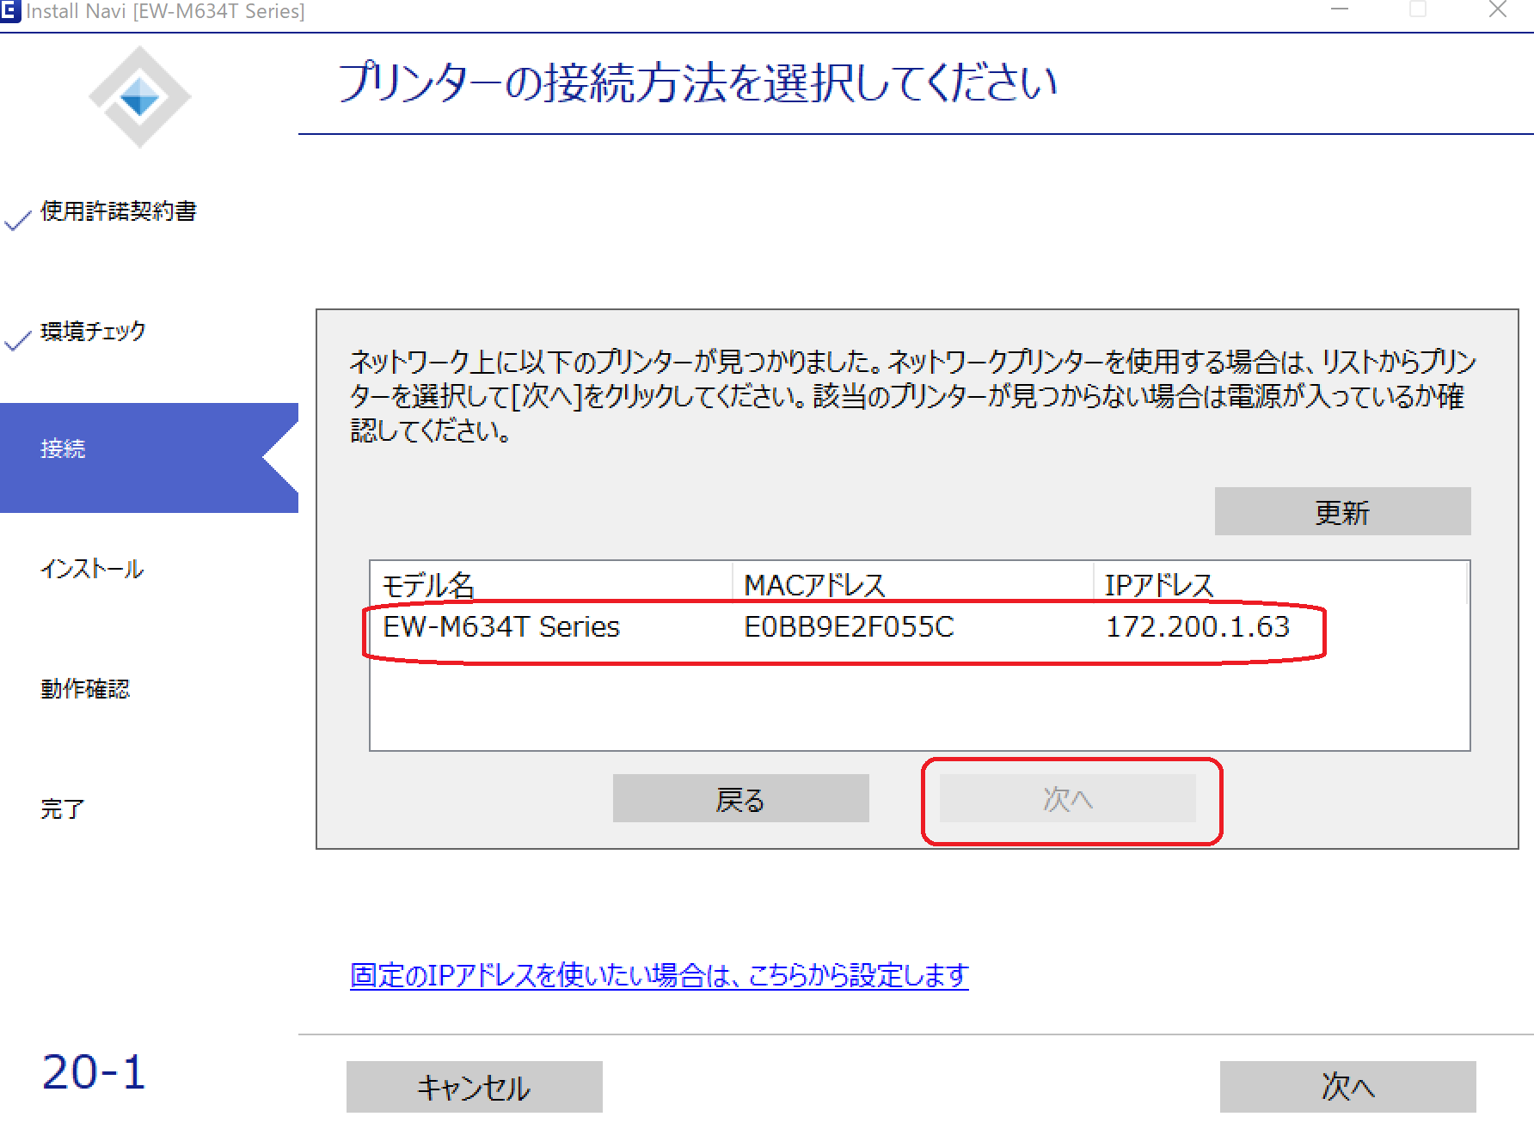Go to the 動作確認 step

coord(85,689)
